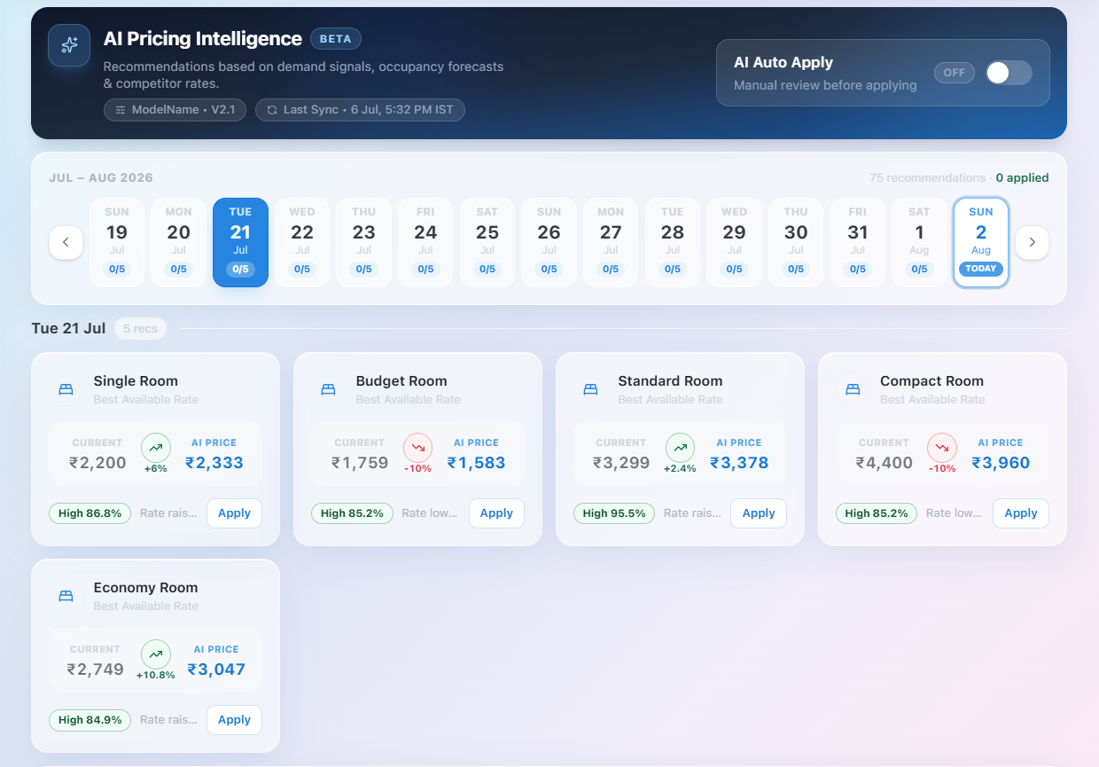Click the Economy Room bed icon

[66, 596]
